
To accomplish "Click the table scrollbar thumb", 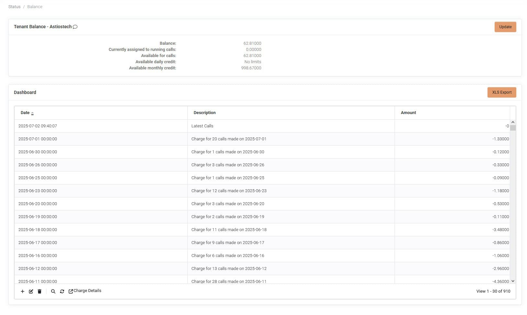I will (513, 128).
